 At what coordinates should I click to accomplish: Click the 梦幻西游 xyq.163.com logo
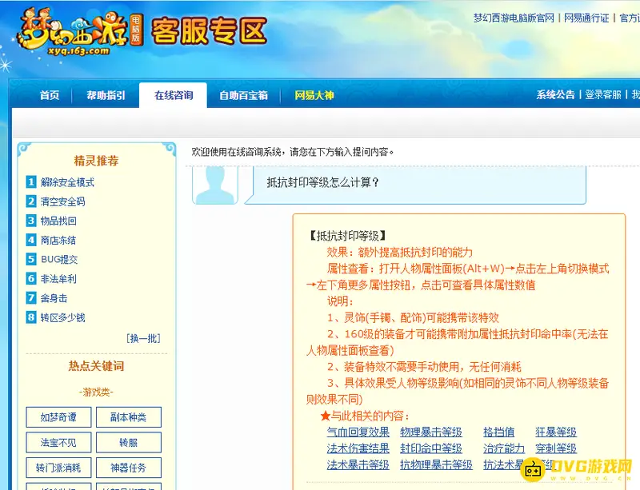(x=79, y=32)
